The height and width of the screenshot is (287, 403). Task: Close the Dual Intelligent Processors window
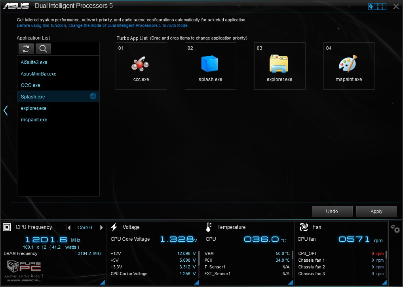396,6
